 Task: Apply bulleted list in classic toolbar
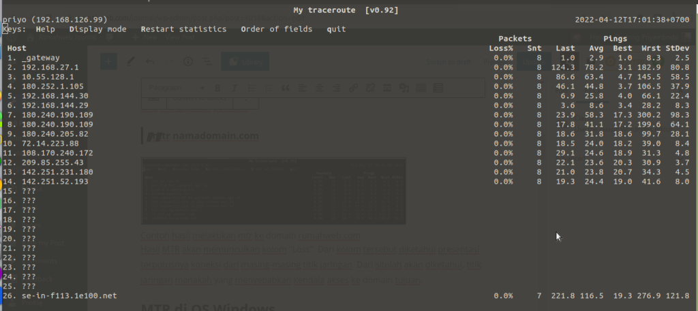pyautogui.click(x=252, y=88)
